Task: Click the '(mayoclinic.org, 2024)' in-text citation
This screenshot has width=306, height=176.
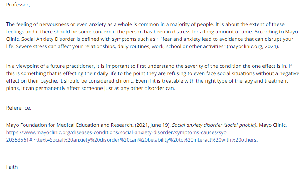Action: pos(253,46)
